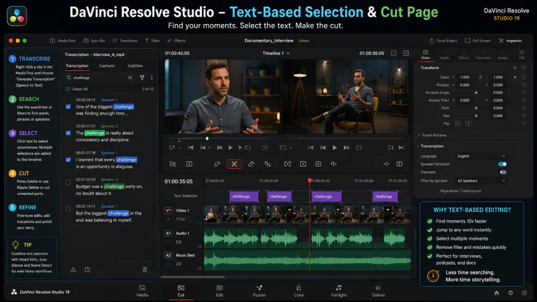Open the Language dropdown set to English

pos(481,157)
